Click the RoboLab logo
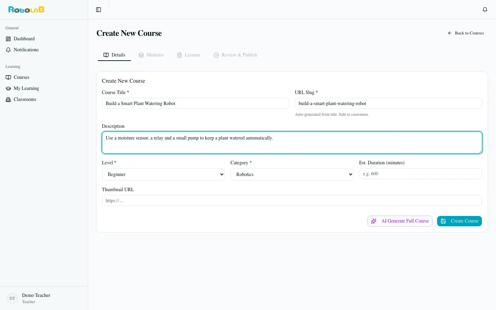 [26, 10]
